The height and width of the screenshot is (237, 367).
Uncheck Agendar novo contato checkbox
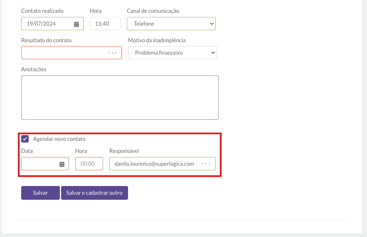(25, 139)
